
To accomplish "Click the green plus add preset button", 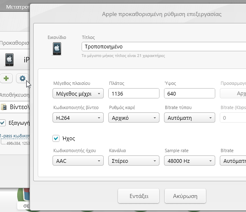I will coord(6,78).
